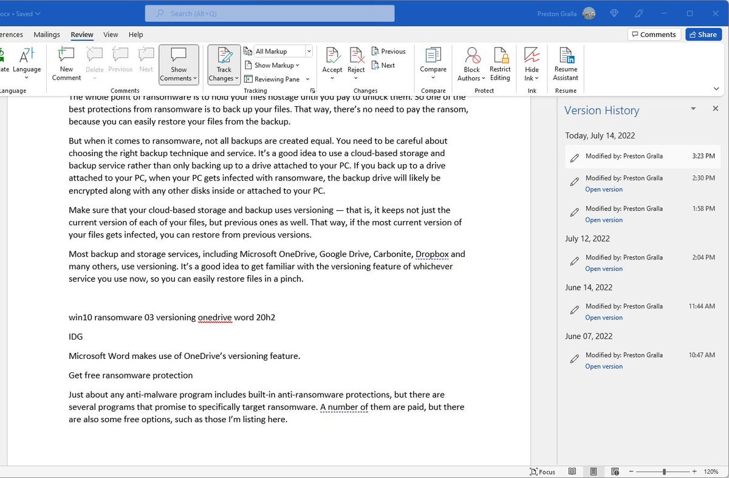Toggle Track Changes on the ribbon
The height and width of the screenshot is (478, 729).
[224, 65]
